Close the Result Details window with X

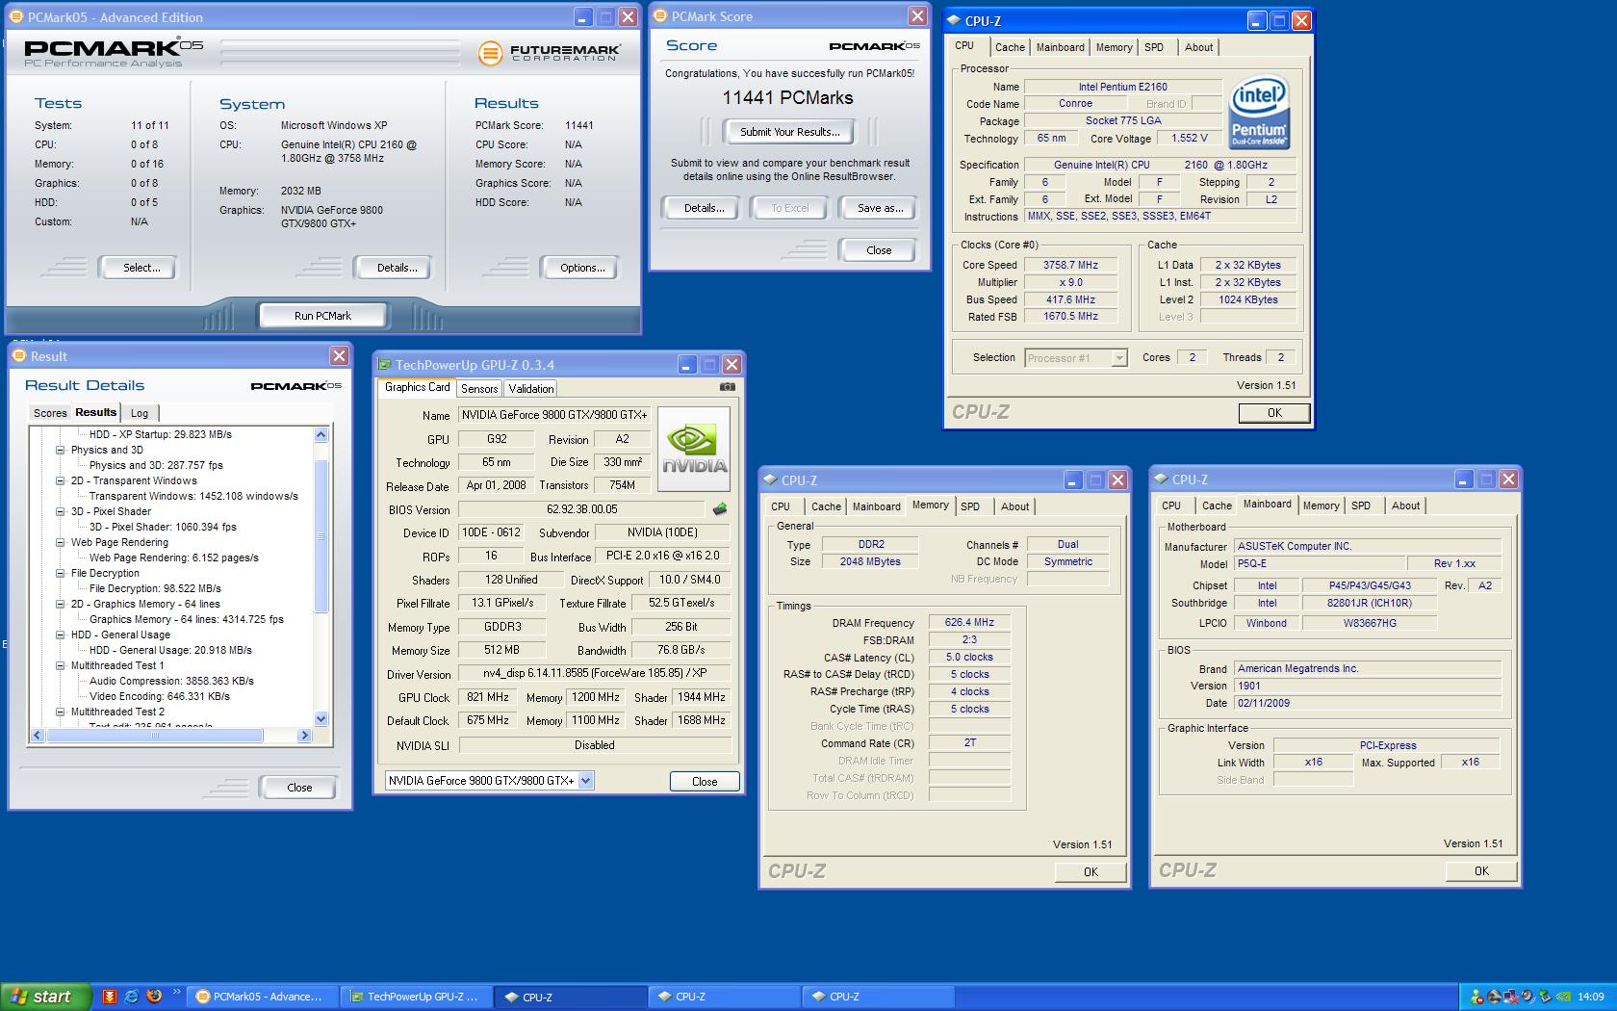click(x=339, y=356)
